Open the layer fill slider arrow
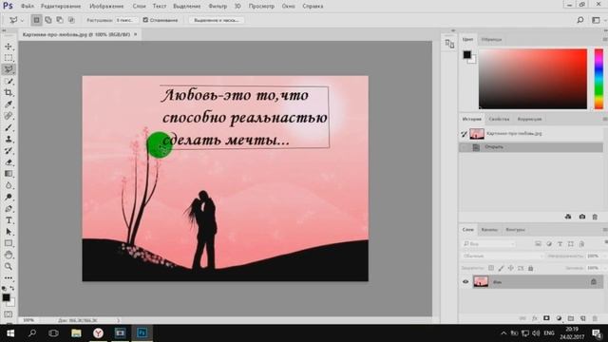Viewport: 608px width, 342px height. 604,268
